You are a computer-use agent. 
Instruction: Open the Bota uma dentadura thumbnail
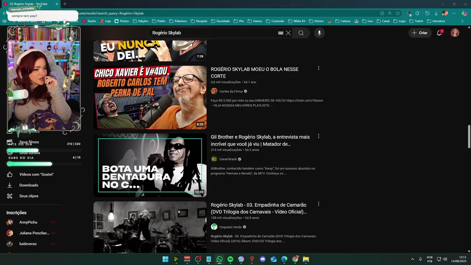[x=150, y=165]
